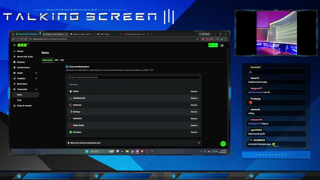This screenshot has width=320, height=180.
Task: Click the green Go live button
Action: point(213,45)
